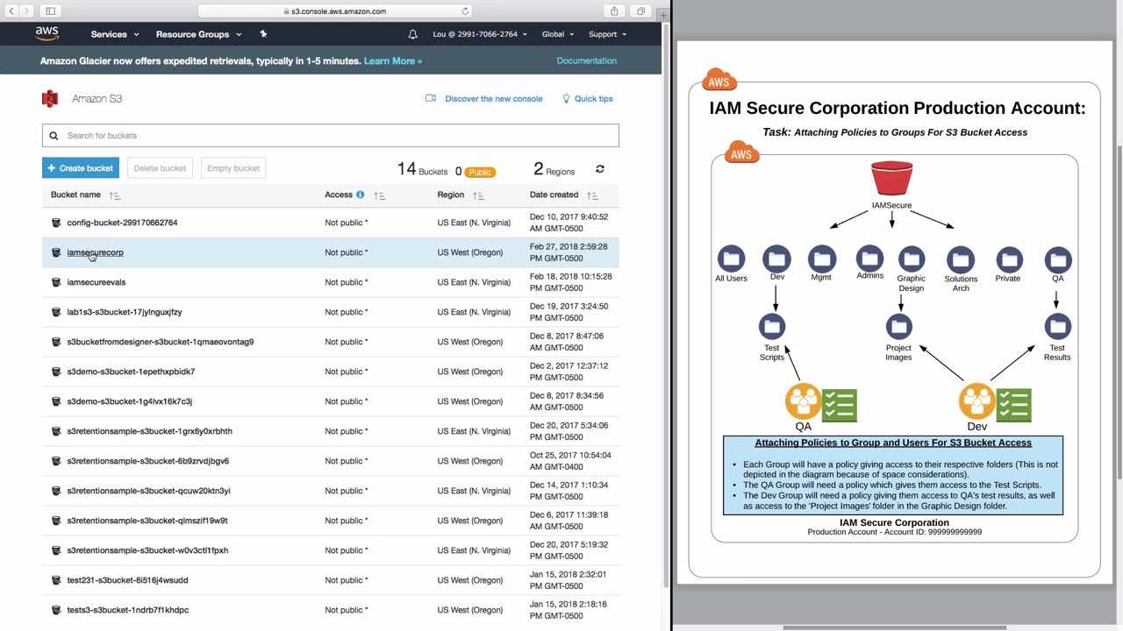The width and height of the screenshot is (1123, 631).
Task: Open the account menu Lou @ 2991-7066-2764
Action: 480,34
